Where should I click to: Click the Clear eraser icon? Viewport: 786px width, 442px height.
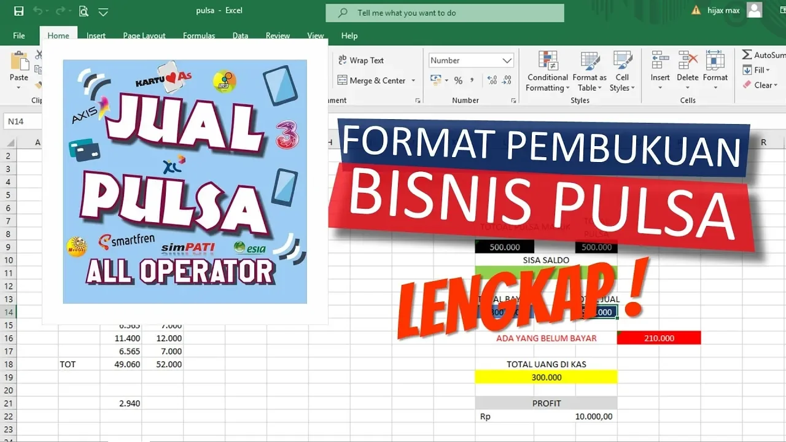point(747,85)
